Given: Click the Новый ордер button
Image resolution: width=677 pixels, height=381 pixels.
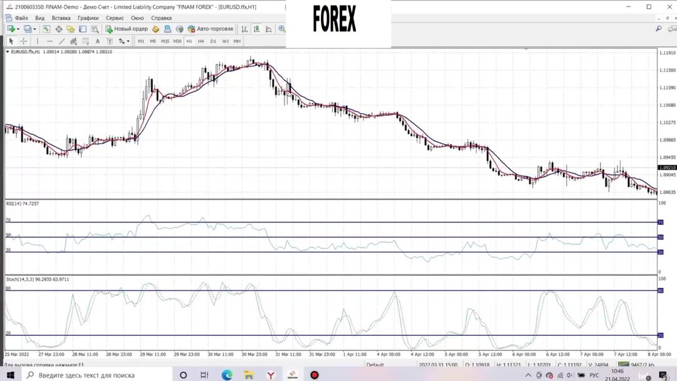Looking at the screenshot, I should click(x=127, y=29).
